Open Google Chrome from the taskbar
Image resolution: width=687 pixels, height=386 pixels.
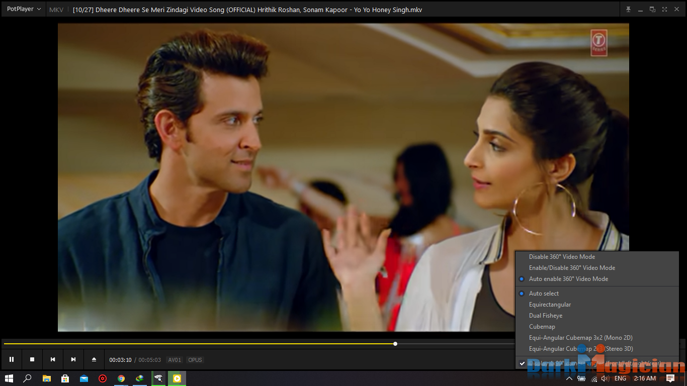[x=121, y=378]
